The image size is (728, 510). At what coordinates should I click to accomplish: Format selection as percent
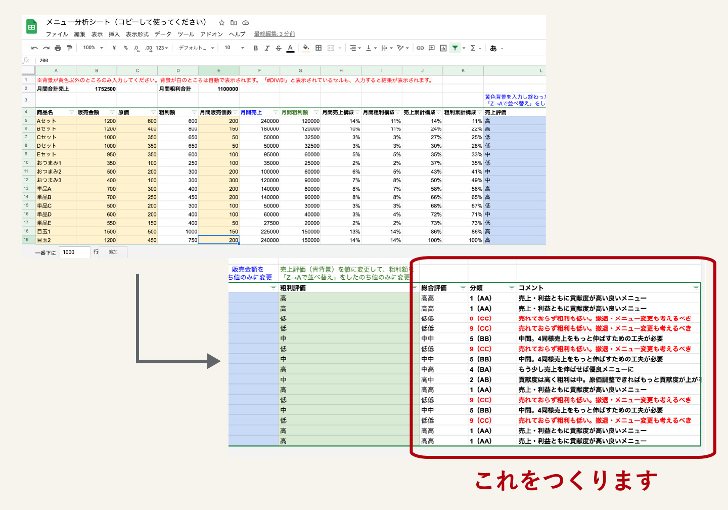coord(126,48)
